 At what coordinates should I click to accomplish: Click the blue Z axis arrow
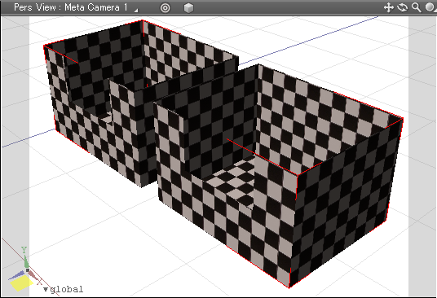[x=17, y=275]
